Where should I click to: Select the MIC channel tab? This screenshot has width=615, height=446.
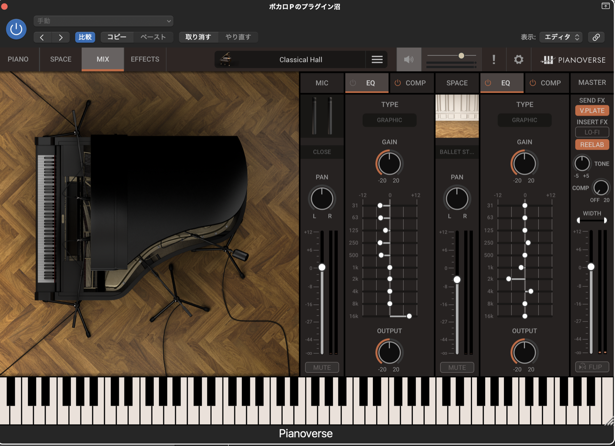tap(322, 83)
